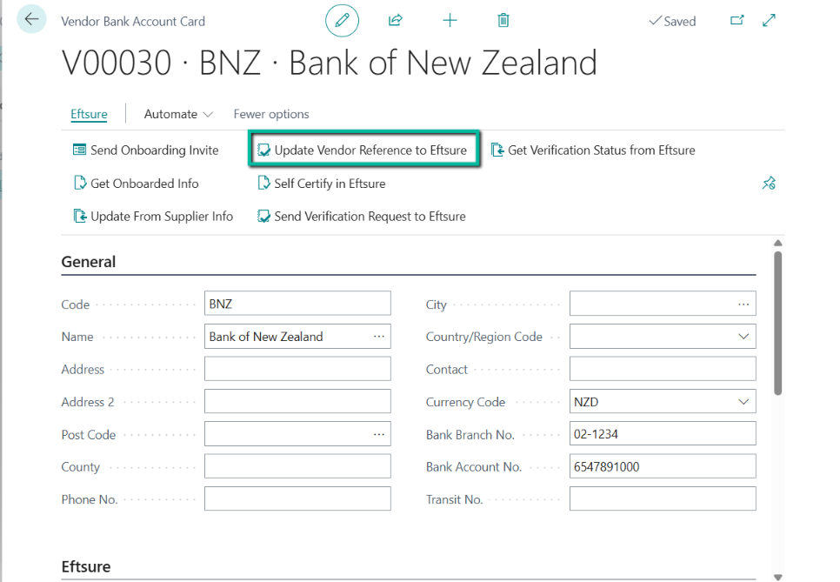Select Get Onboarded Info action
The width and height of the screenshot is (840, 582).
click(136, 184)
